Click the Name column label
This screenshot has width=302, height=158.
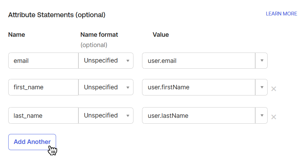[x=17, y=35]
